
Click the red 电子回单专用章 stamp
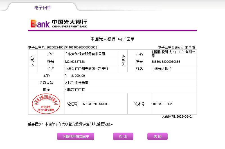tap(46, 104)
